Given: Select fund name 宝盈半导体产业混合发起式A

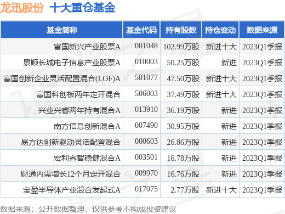Looking at the screenshot, I should coord(72,190).
